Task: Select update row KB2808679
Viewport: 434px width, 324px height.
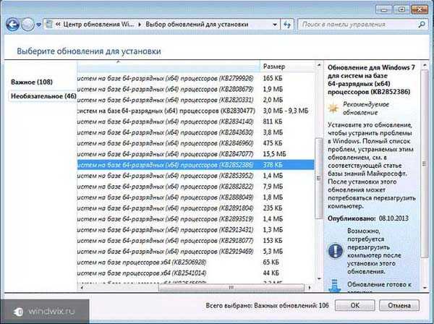Action: pyautogui.click(x=196, y=90)
